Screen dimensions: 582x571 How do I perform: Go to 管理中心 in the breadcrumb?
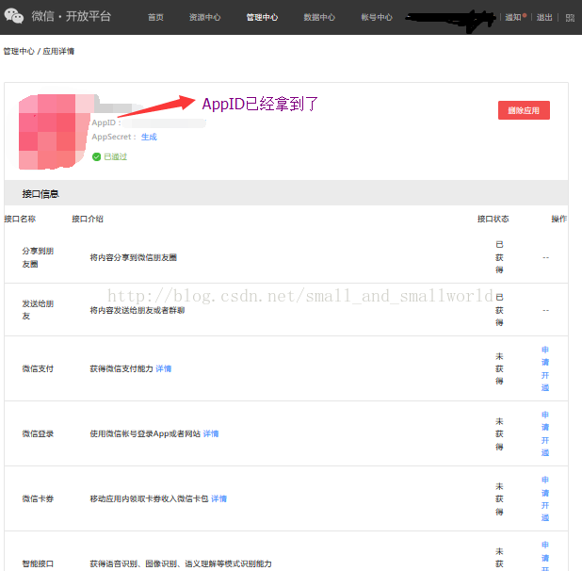click(x=19, y=51)
